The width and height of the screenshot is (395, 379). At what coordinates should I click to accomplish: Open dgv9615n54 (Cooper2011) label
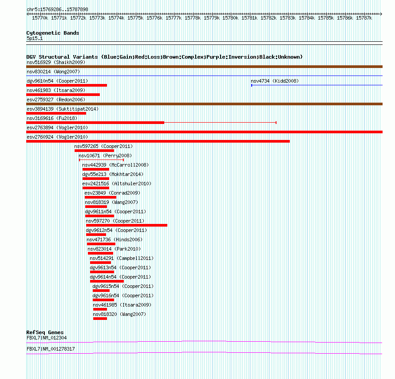tap(123, 286)
